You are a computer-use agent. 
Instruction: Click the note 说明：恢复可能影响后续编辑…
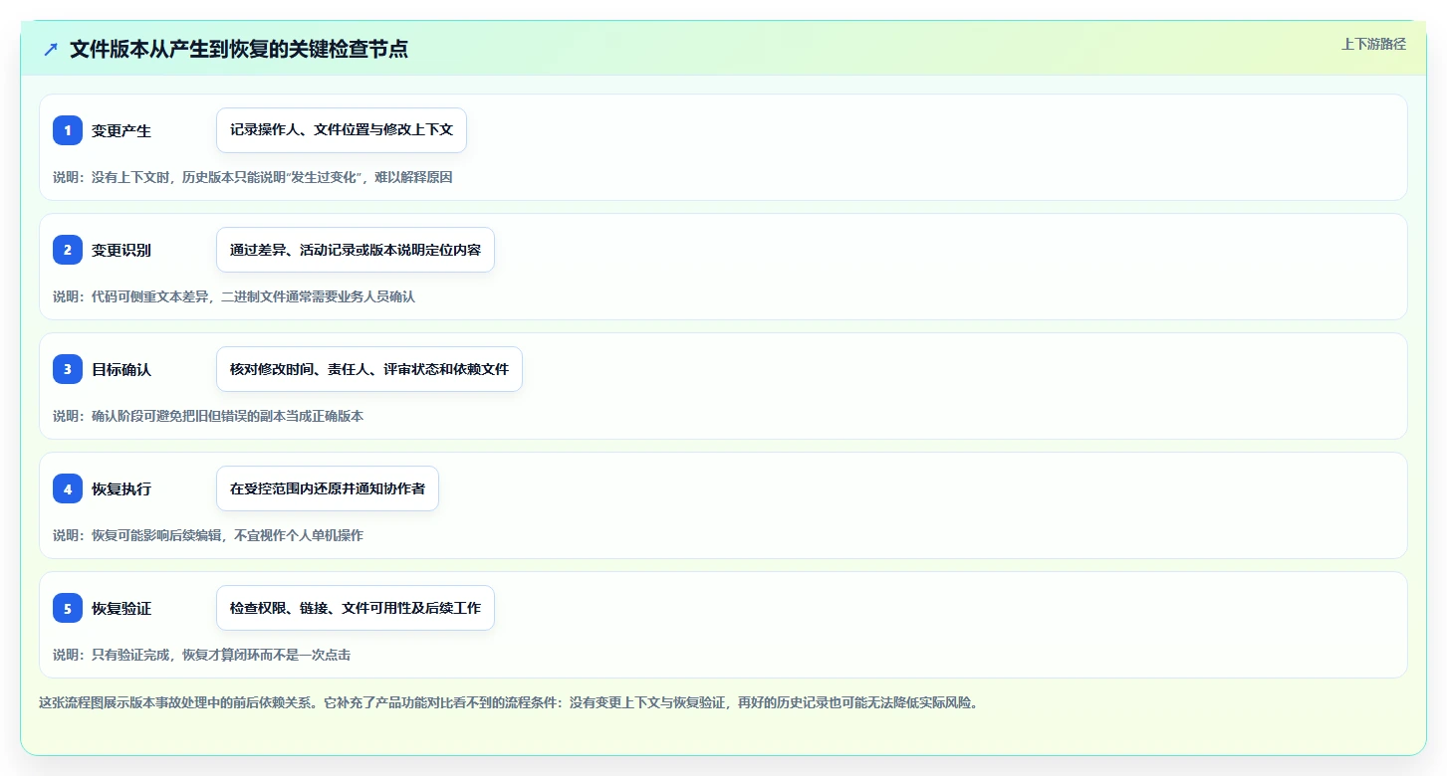pyautogui.click(x=208, y=535)
